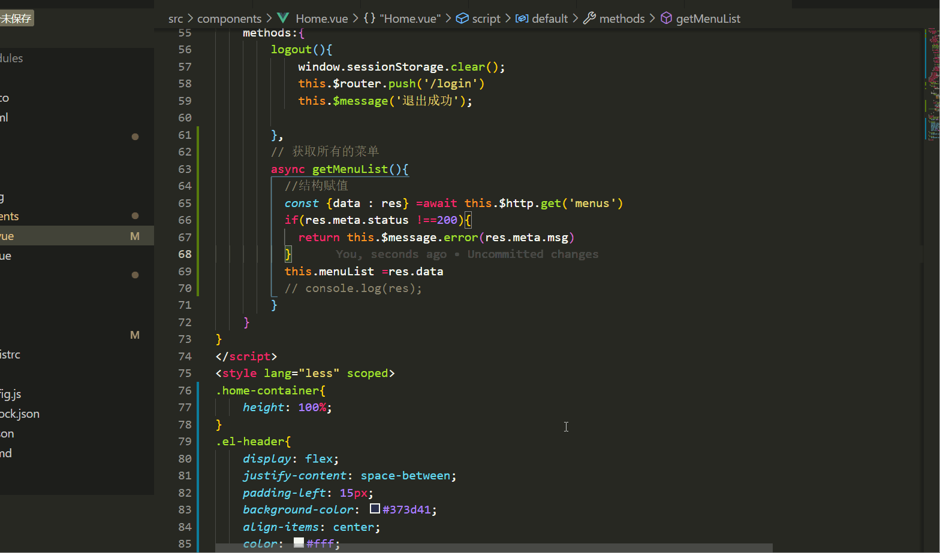Open the color picker swatch for #fff
This screenshot has width=940, height=553.
click(x=299, y=543)
